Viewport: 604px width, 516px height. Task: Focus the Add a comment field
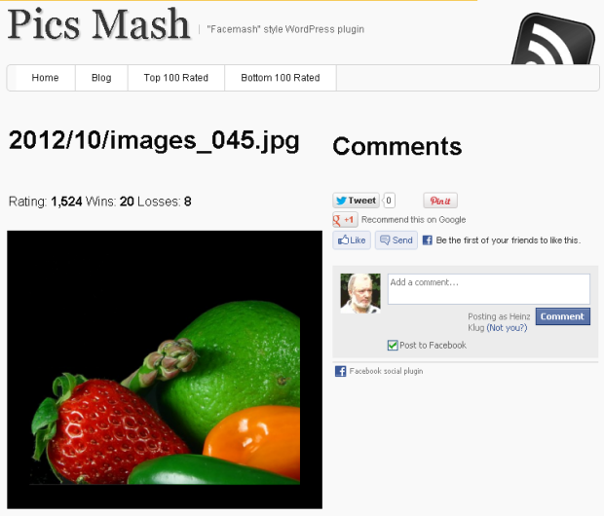pyautogui.click(x=489, y=289)
